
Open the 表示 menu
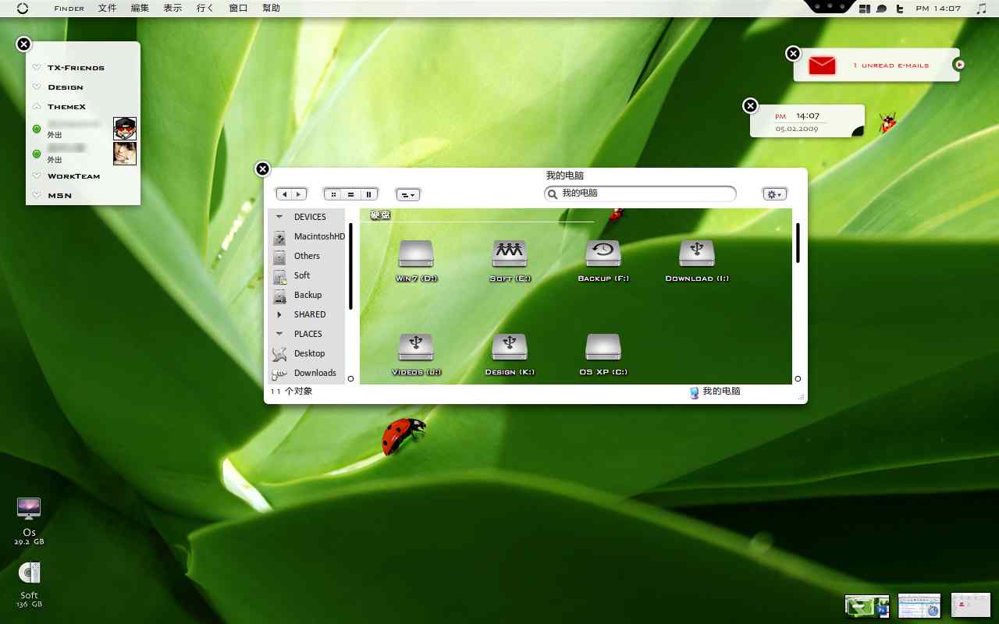(173, 9)
